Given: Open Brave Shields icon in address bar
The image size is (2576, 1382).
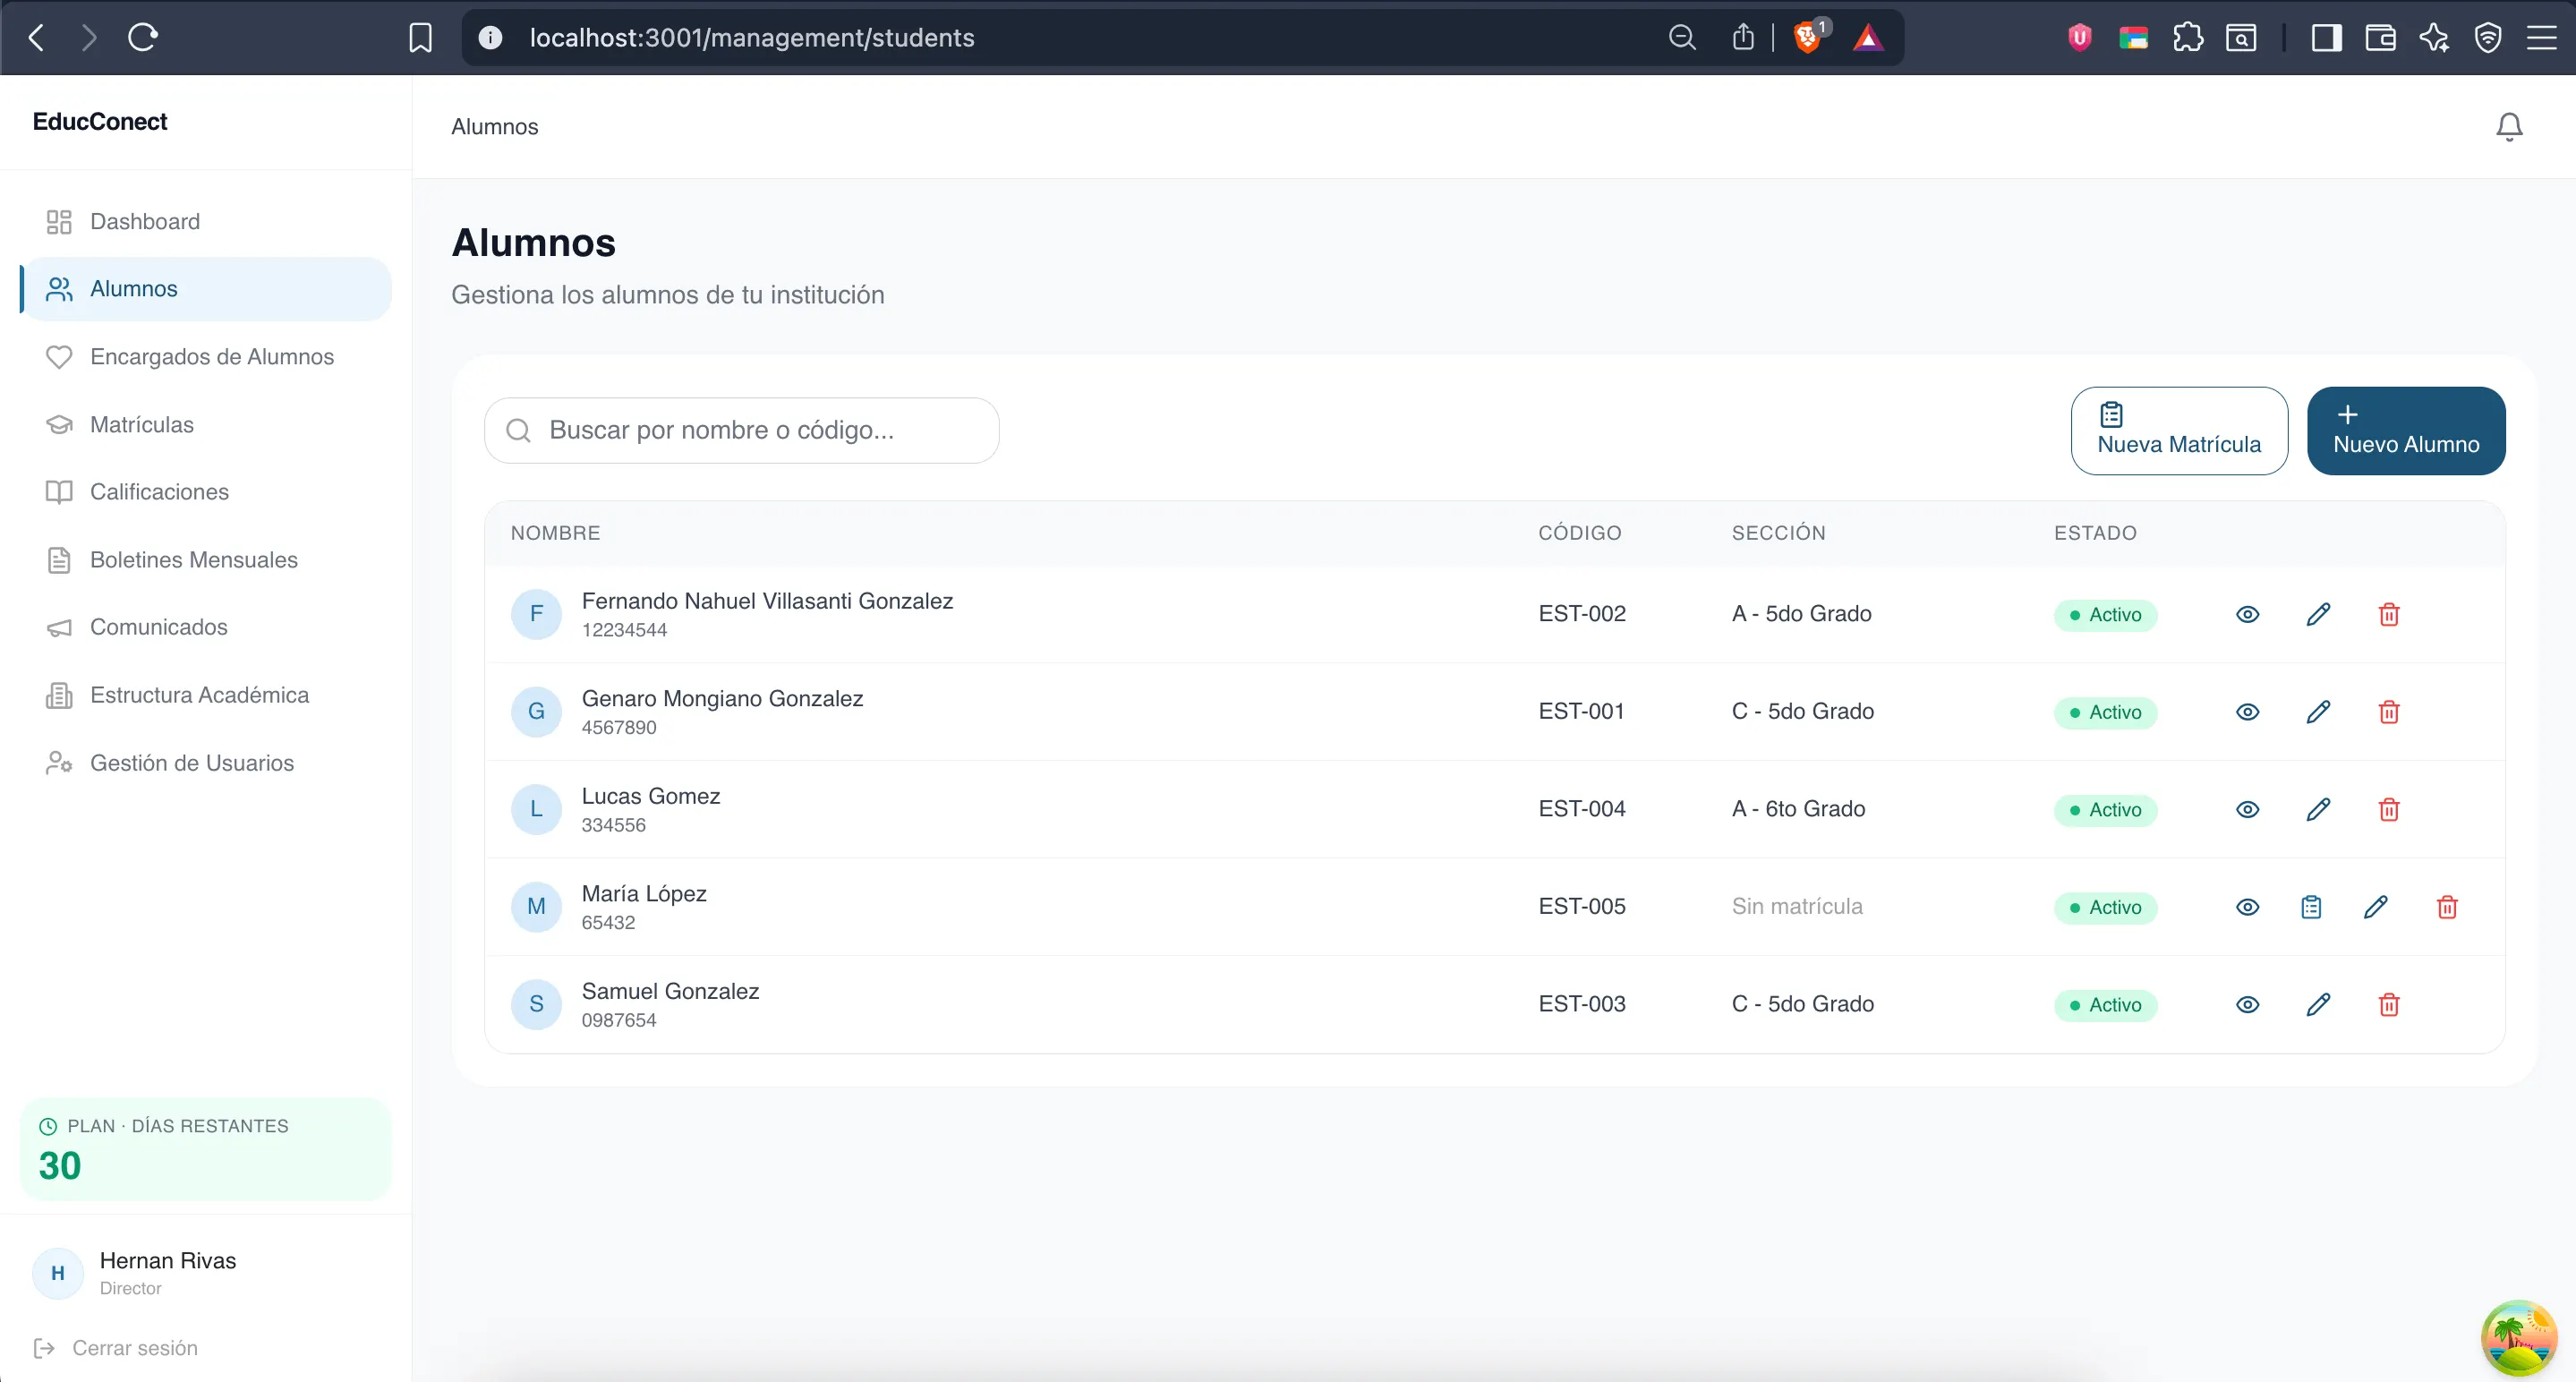Looking at the screenshot, I should pyautogui.click(x=1807, y=38).
